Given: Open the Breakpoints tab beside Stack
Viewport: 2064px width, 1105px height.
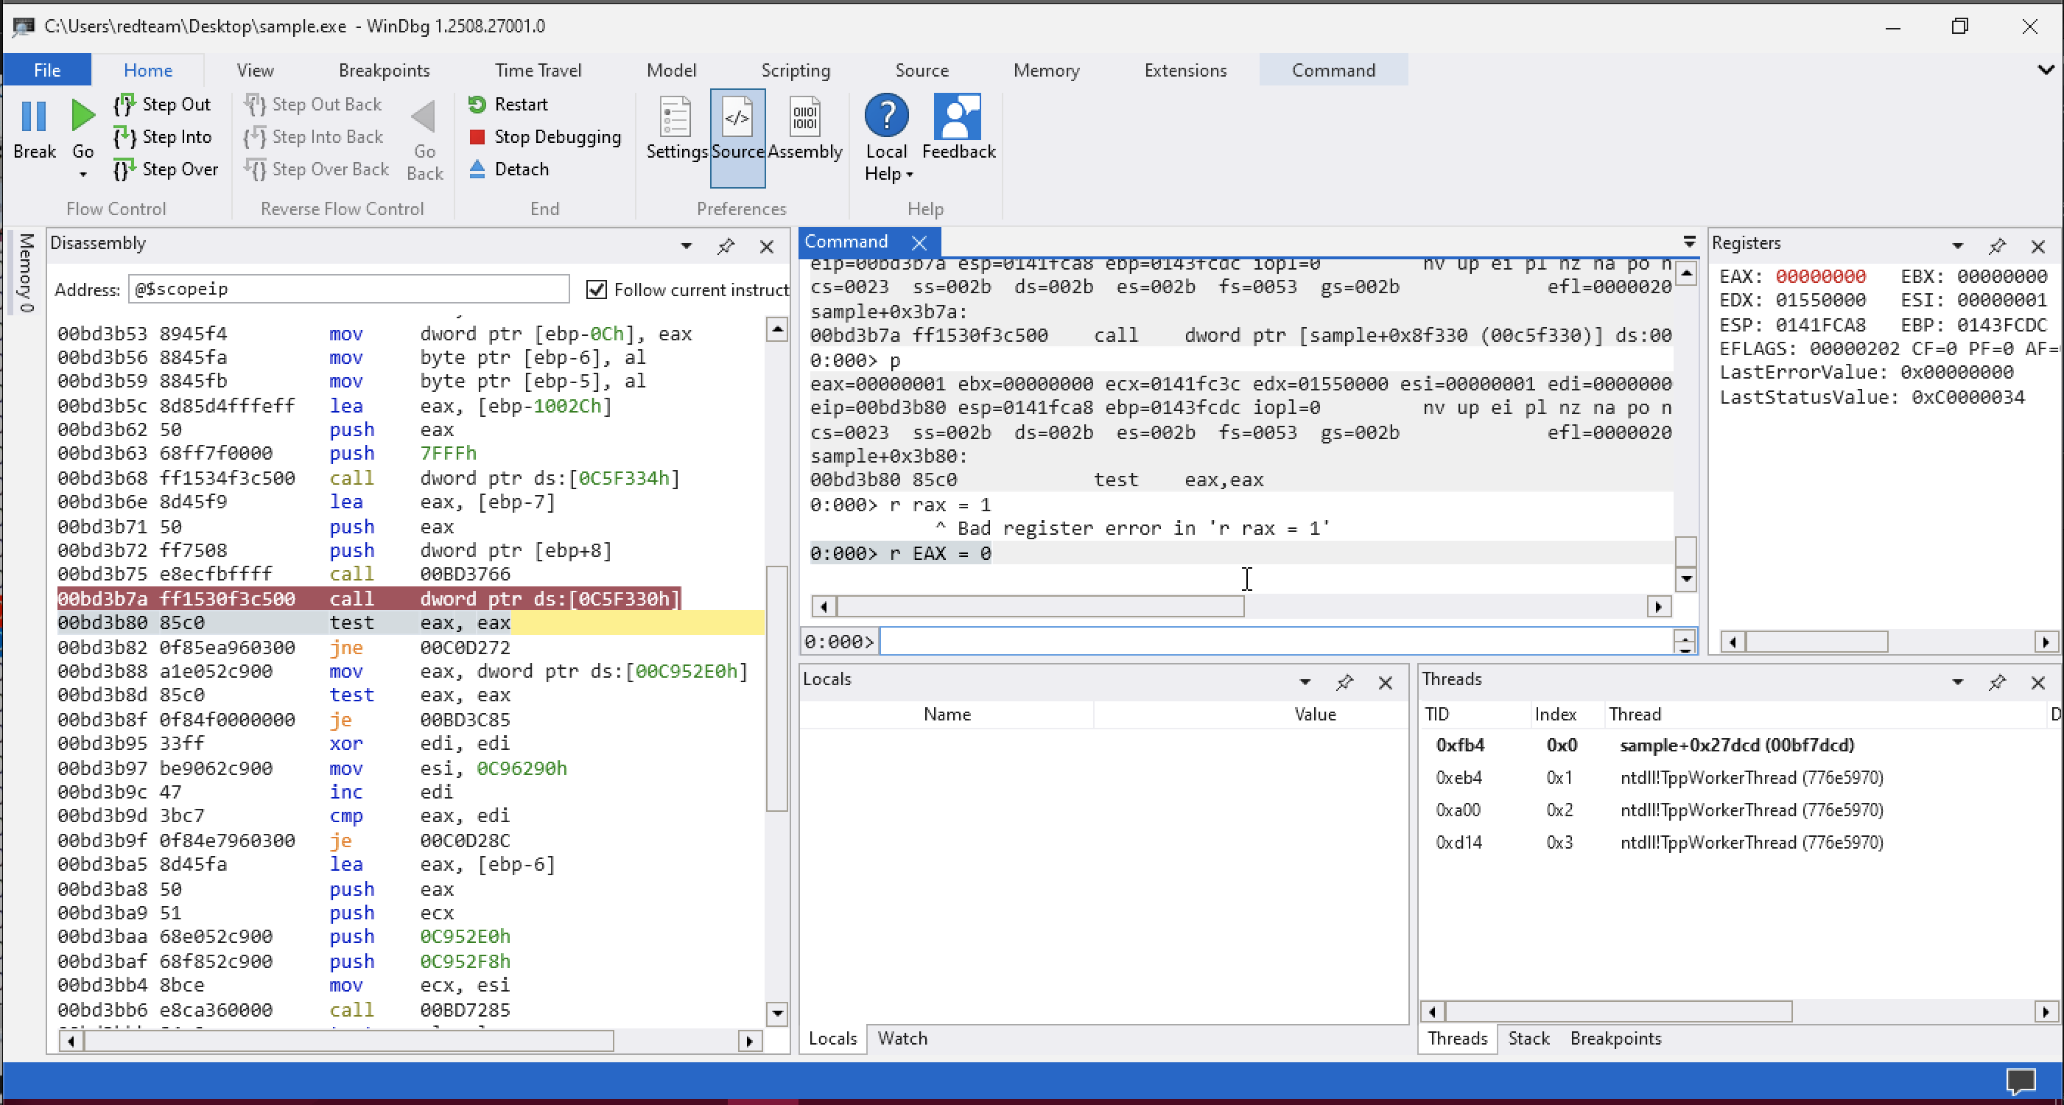Looking at the screenshot, I should pos(1615,1039).
